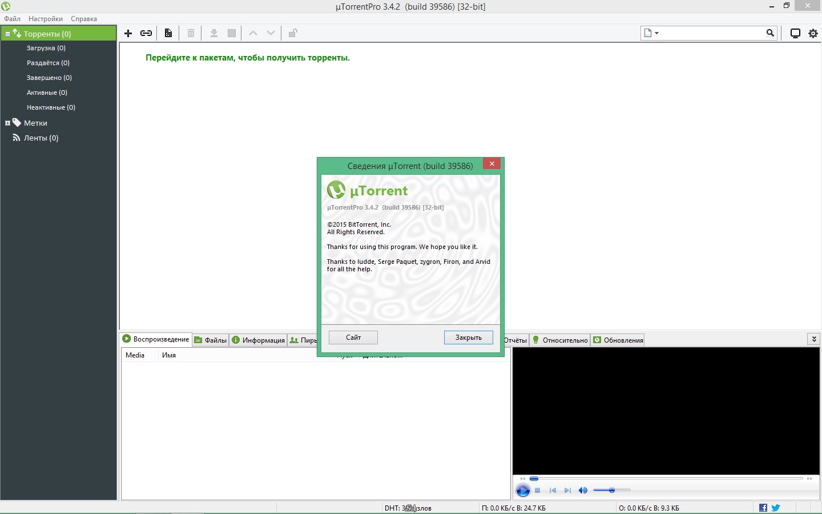Open preferences via gear icon

pyautogui.click(x=813, y=33)
